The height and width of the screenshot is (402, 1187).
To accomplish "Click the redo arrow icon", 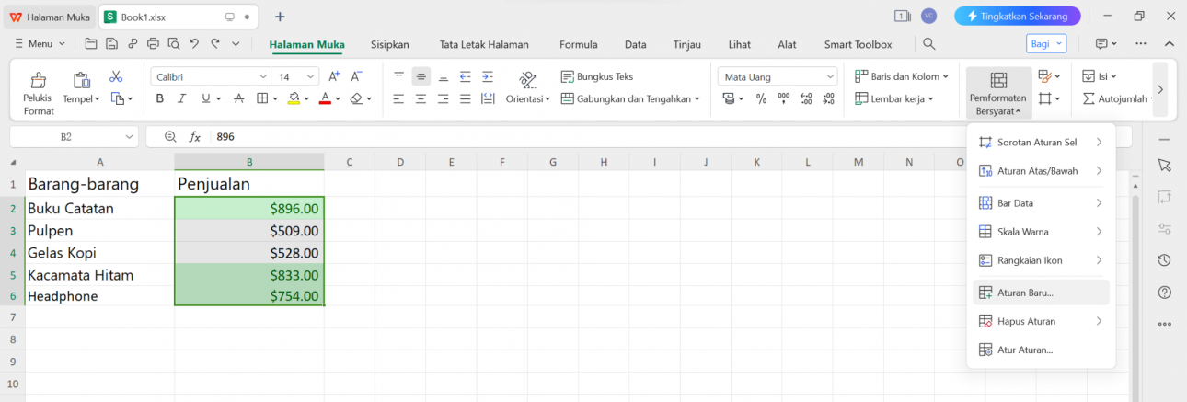I will tap(215, 44).
